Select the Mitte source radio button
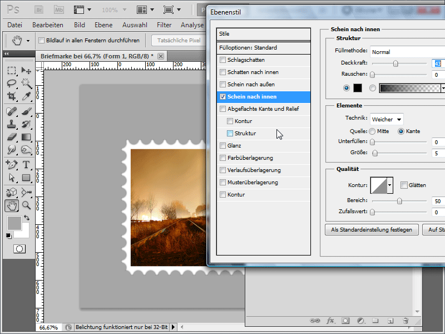 tap(372, 131)
